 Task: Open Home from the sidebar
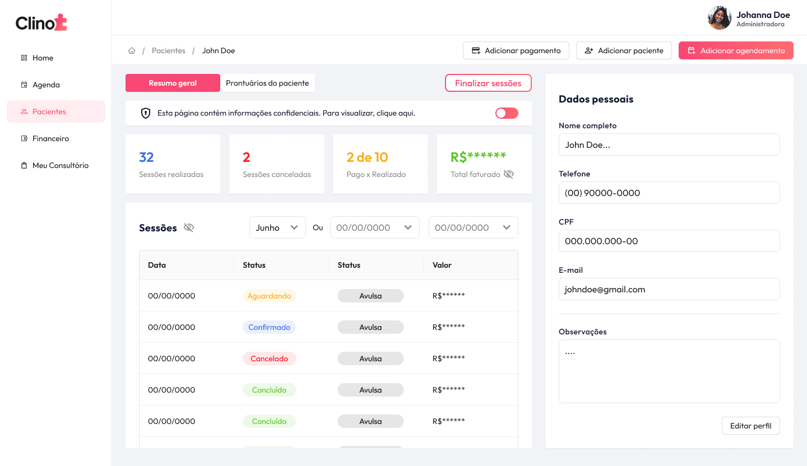click(x=43, y=58)
